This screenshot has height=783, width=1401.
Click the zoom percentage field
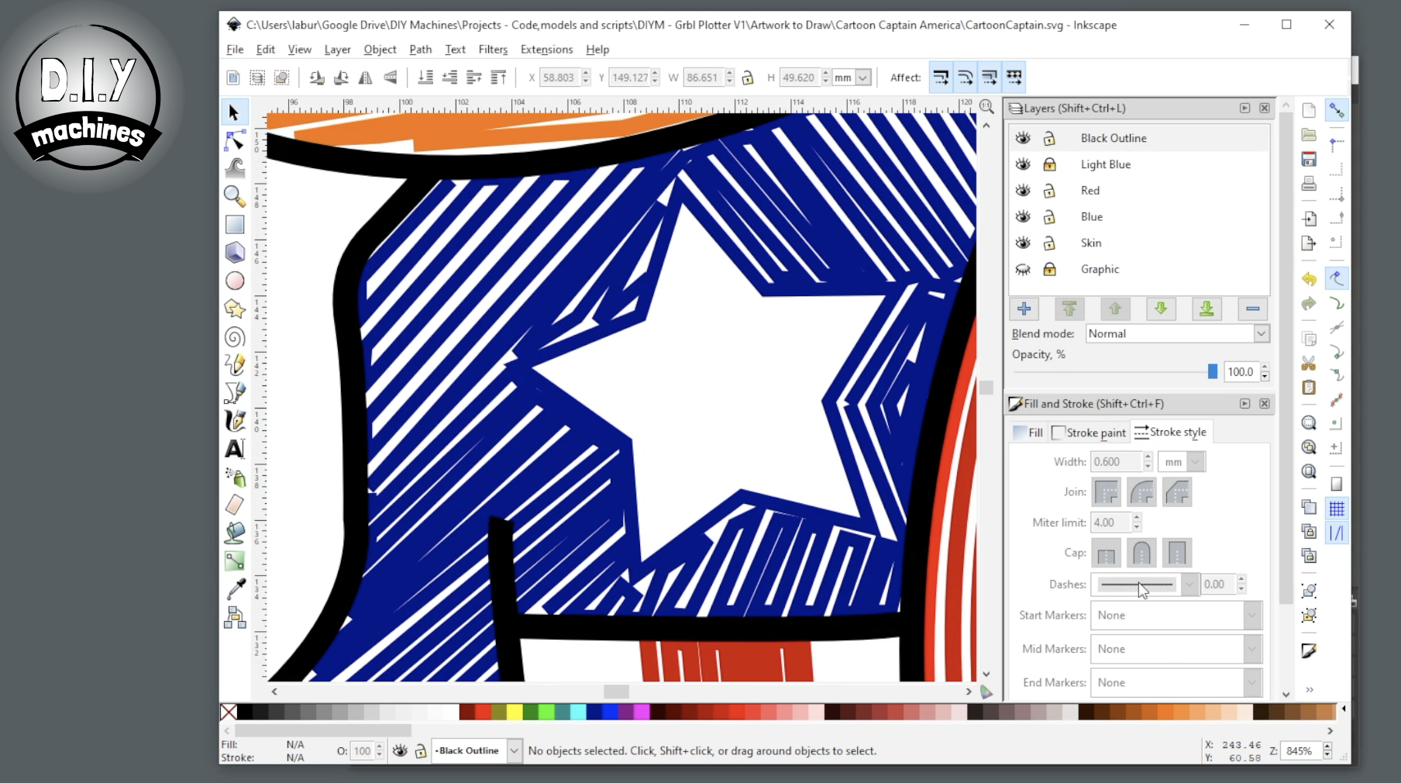pyautogui.click(x=1299, y=750)
